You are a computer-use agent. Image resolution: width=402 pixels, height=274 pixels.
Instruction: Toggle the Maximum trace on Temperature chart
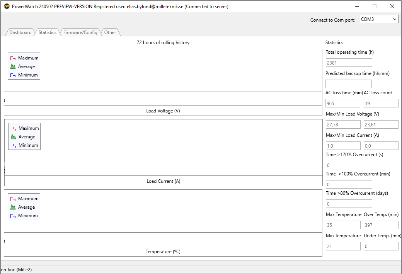(13, 198)
